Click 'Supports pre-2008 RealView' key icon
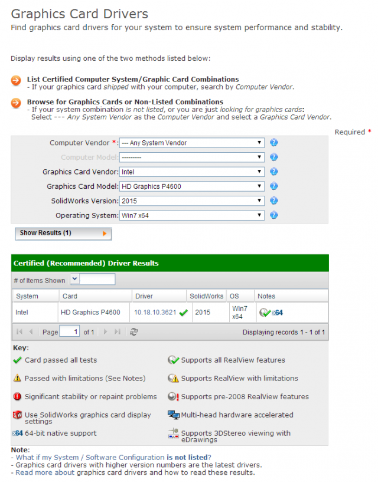The width and height of the screenshot is (378, 483). click(x=174, y=396)
